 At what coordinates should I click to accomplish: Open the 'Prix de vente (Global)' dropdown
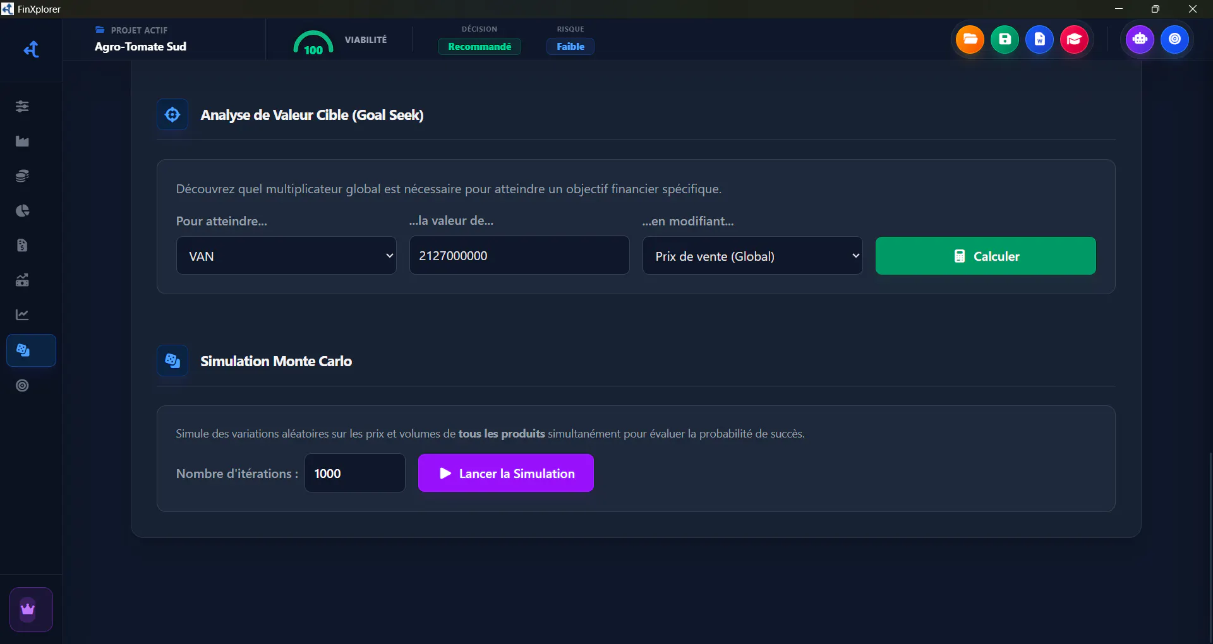tap(752, 256)
